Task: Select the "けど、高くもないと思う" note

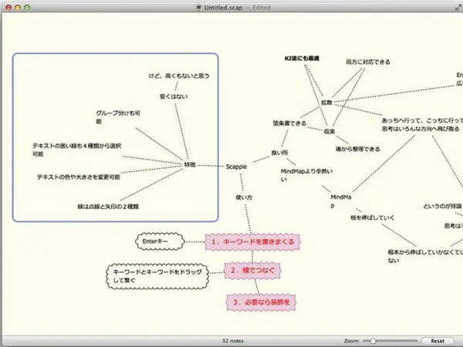Action: point(179,76)
